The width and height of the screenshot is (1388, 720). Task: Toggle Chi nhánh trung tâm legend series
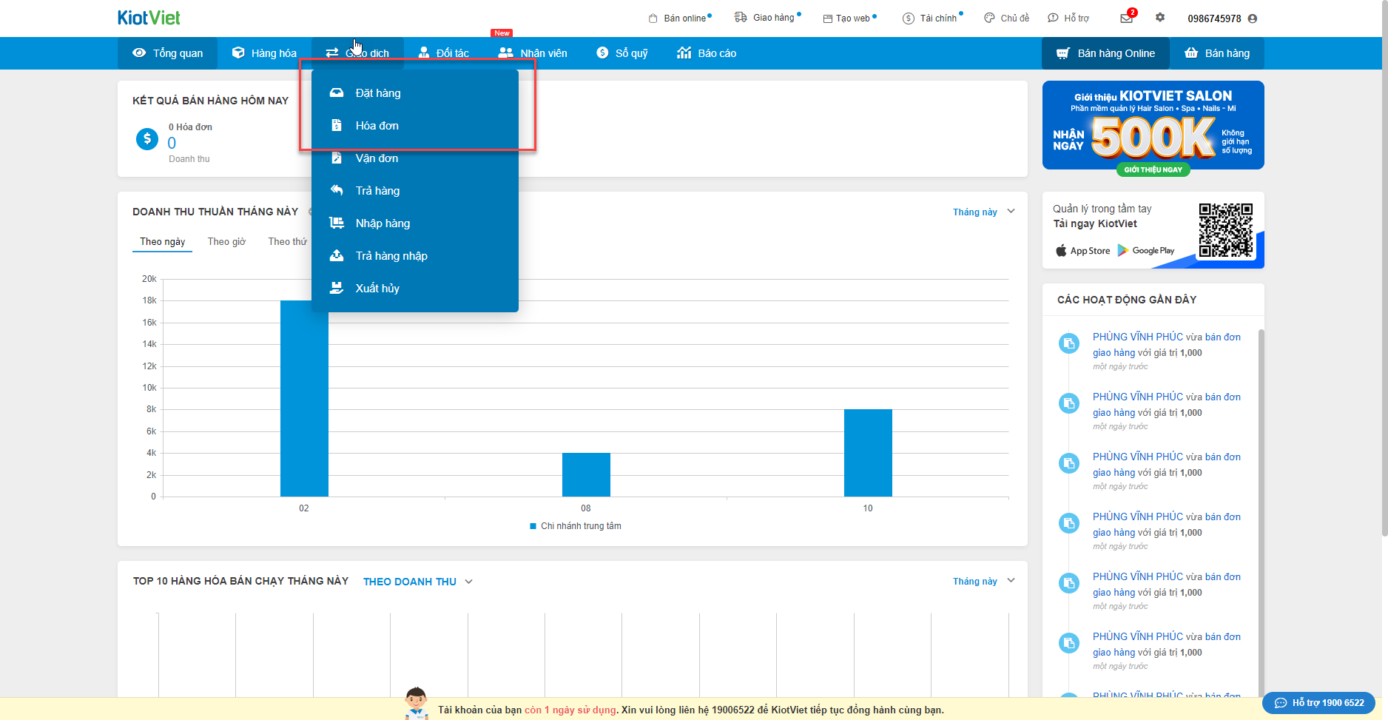[576, 526]
